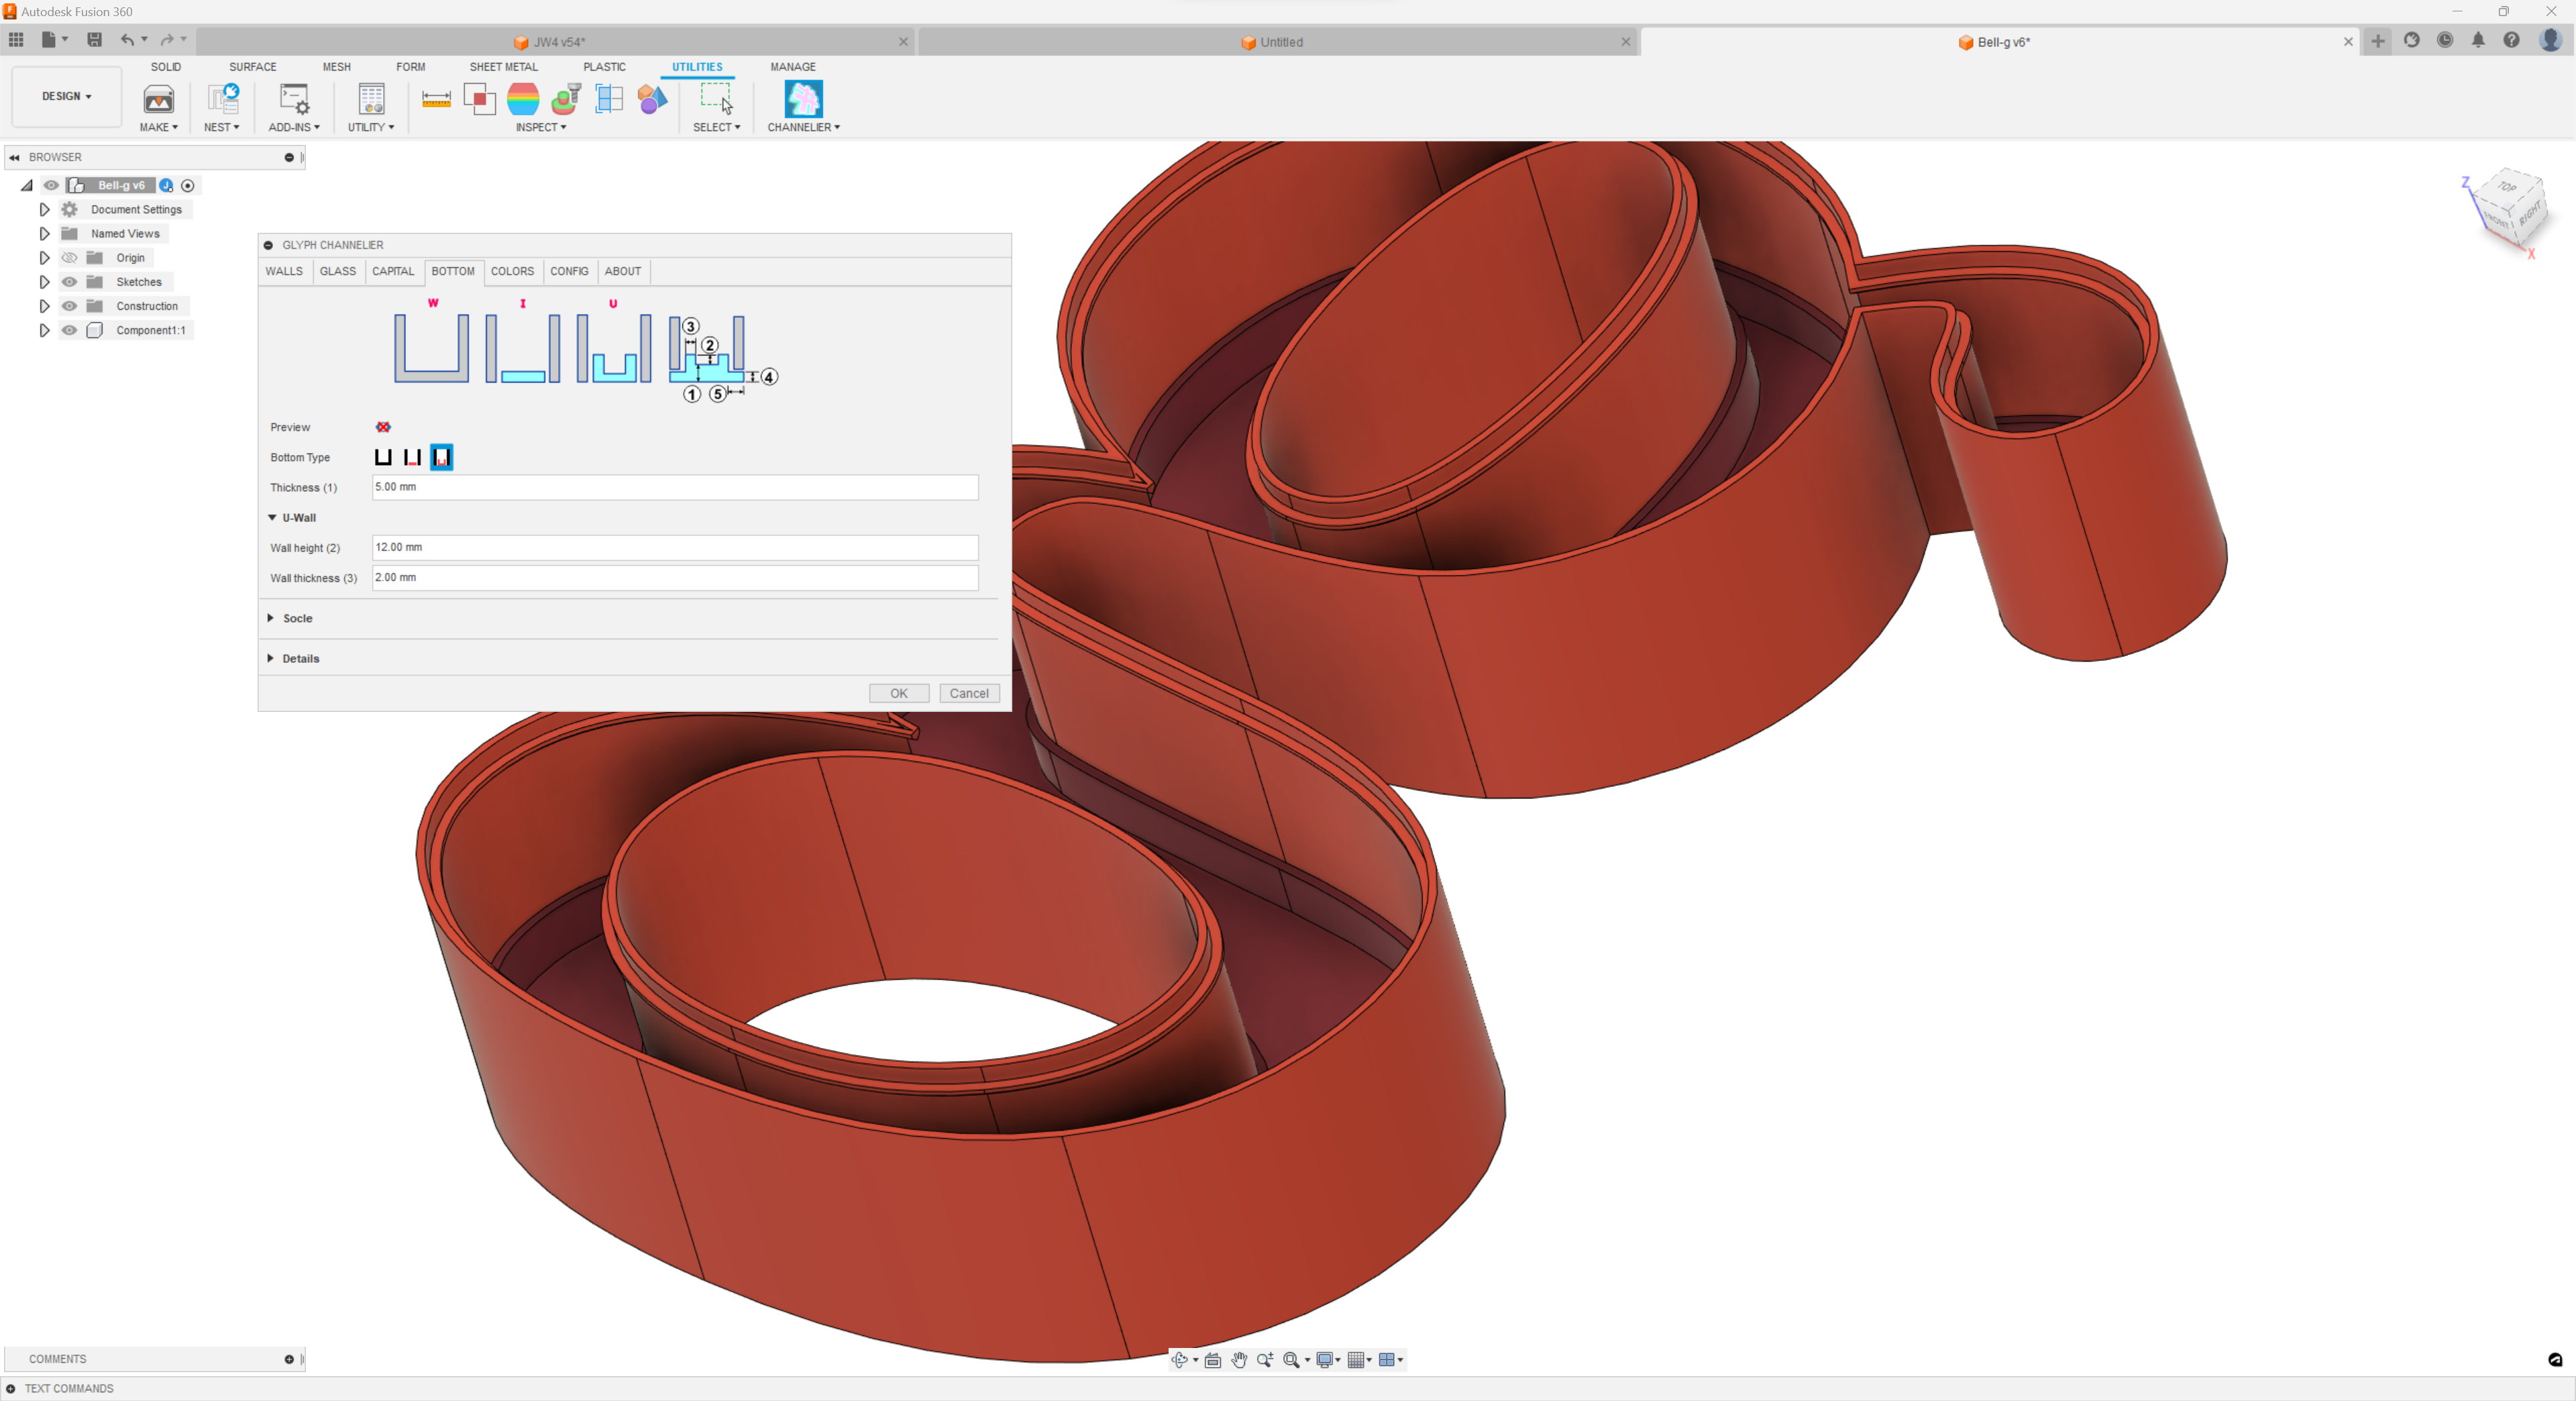This screenshot has width=2576, height=1401.
Task: Click the Scripts and Add-Ins icon
Action: [x=294, y=99]
